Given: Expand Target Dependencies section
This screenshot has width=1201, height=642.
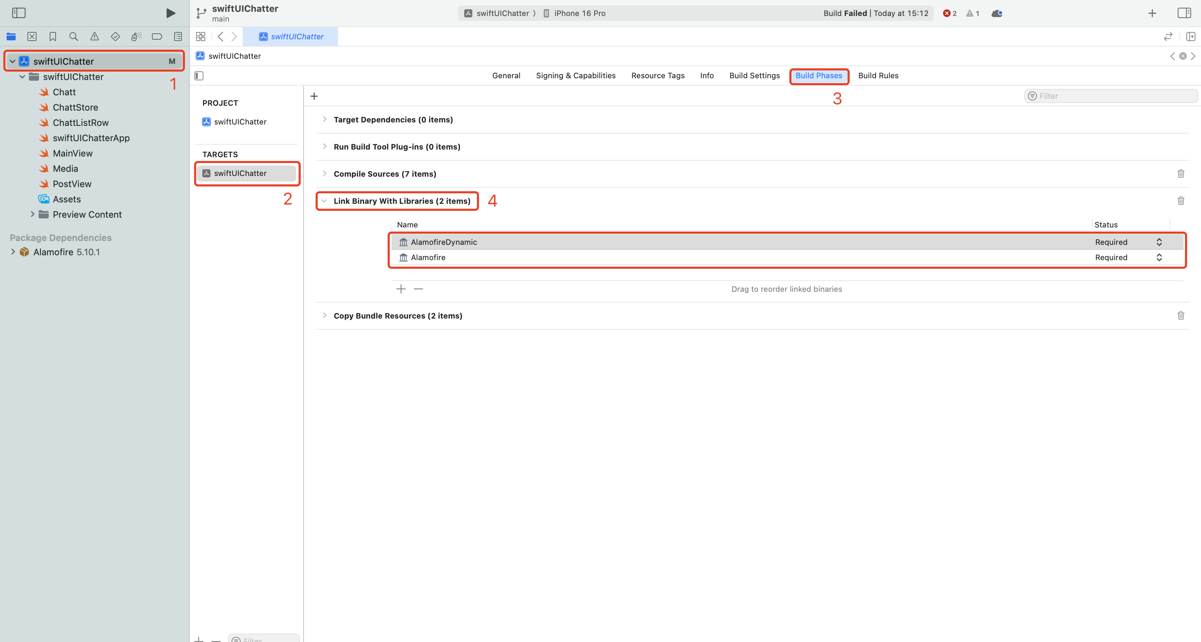Looking at the screenshot, I should [324, 119].
